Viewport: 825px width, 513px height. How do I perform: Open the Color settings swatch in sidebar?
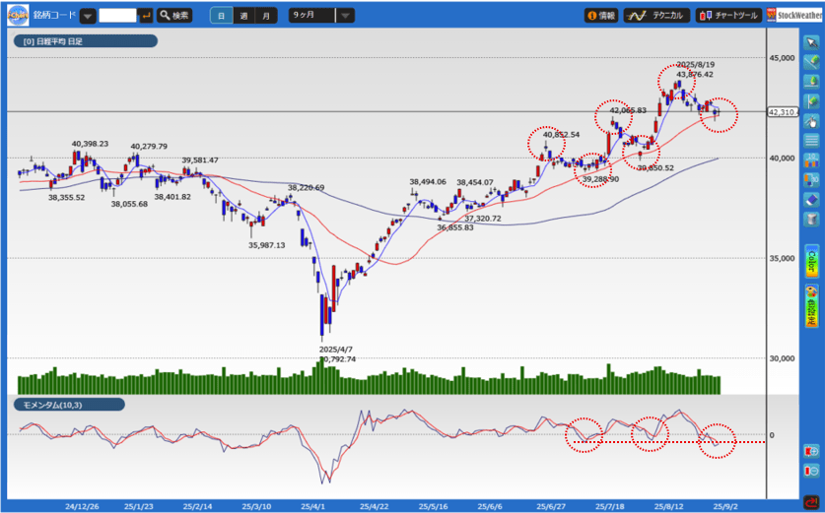(x=811, y=259)
